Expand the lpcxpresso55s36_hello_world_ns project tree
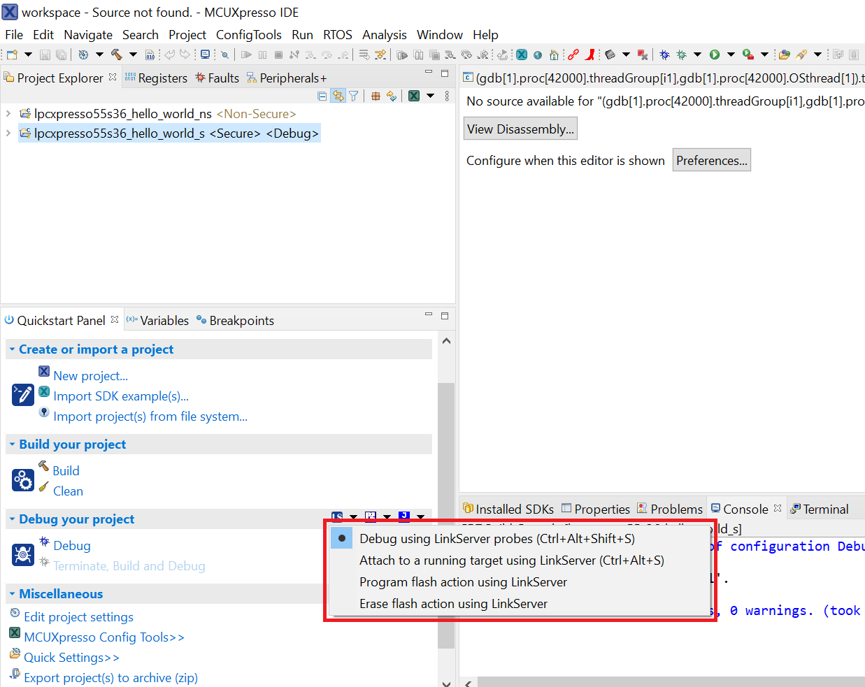 (8, 113)
